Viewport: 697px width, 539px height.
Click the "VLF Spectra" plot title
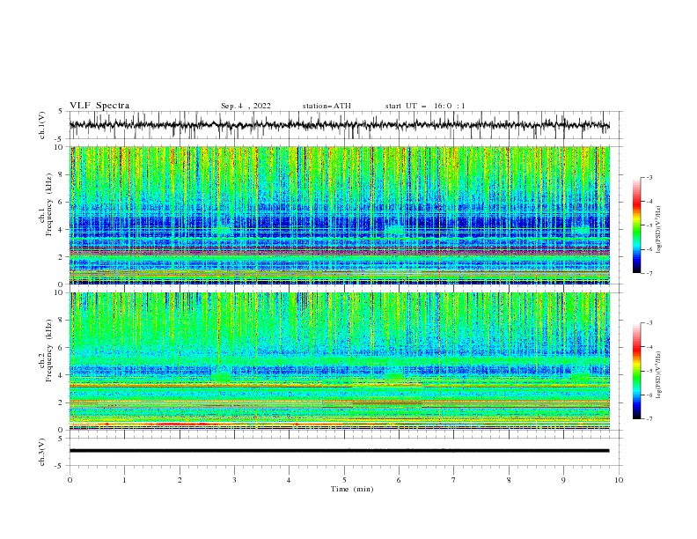coord(99,106)
